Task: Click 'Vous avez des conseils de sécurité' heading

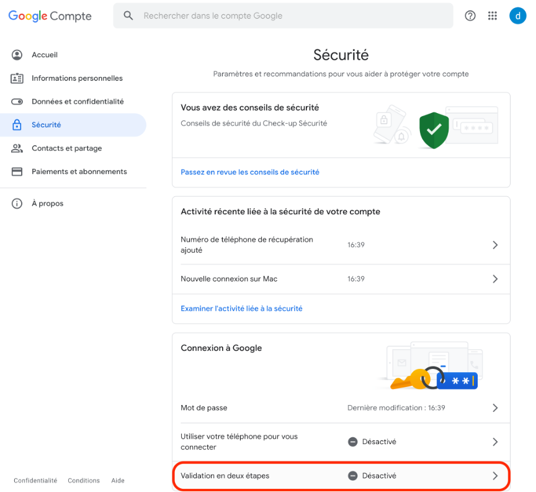Action: click(250, 107)
